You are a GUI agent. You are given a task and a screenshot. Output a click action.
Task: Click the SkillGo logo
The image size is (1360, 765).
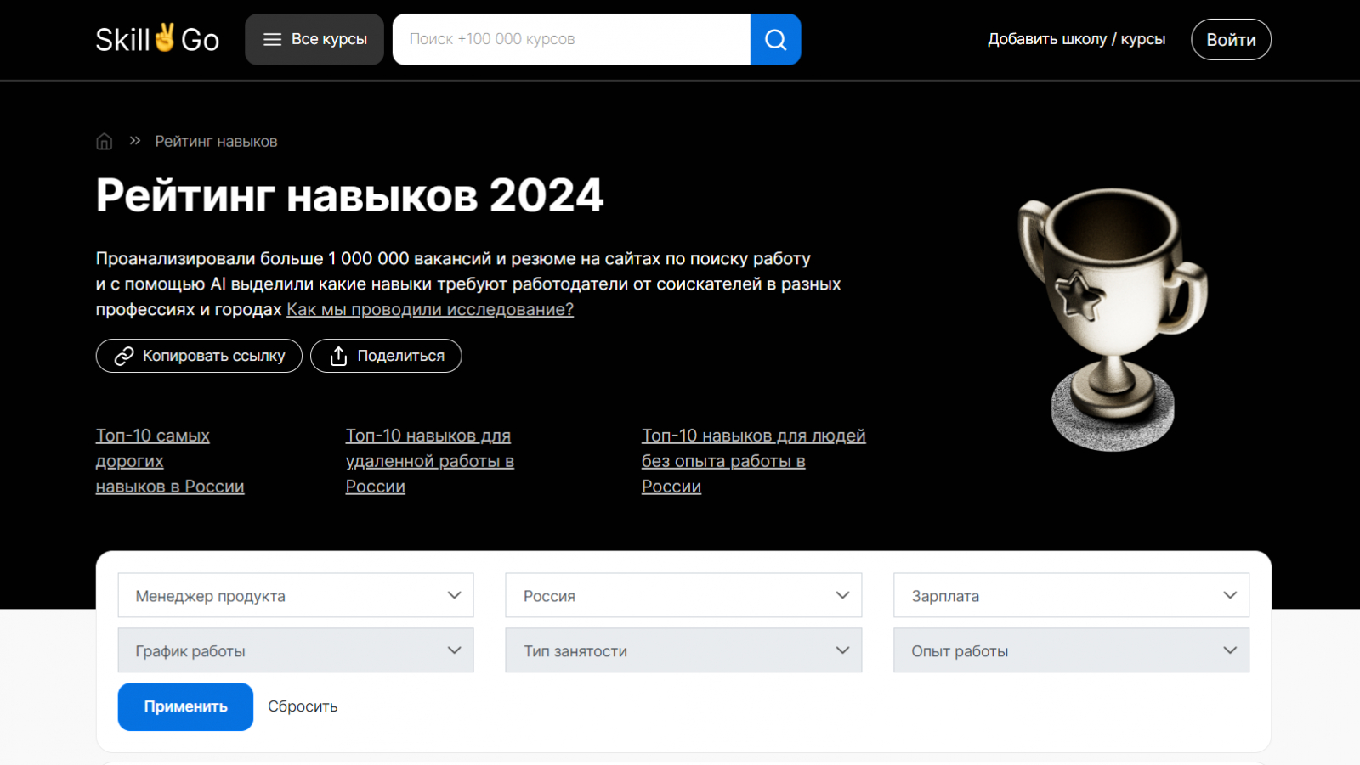157,39
